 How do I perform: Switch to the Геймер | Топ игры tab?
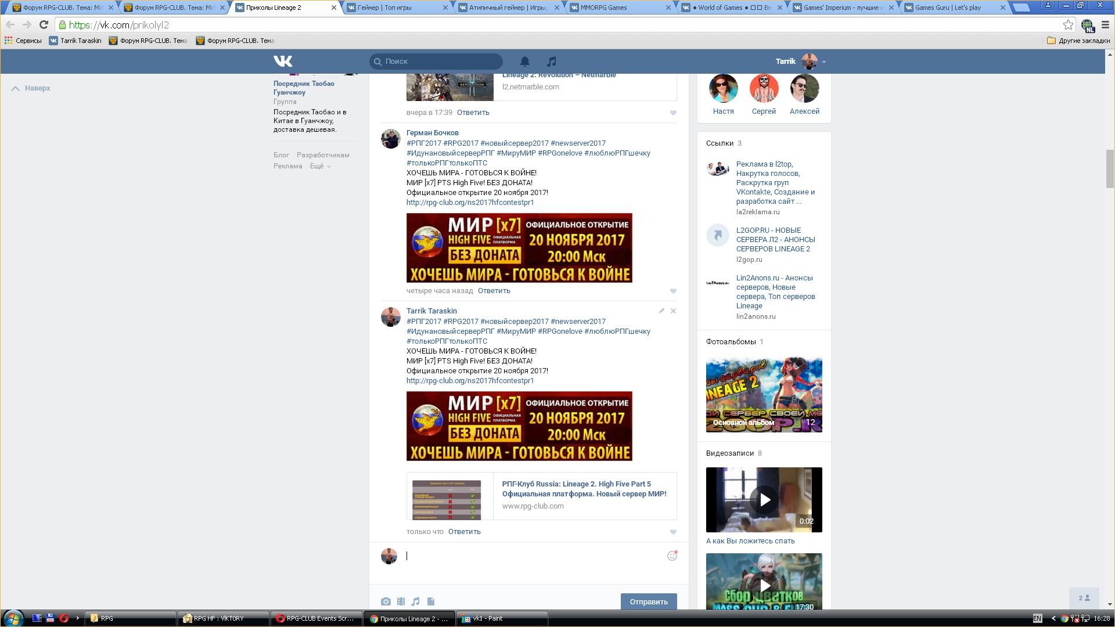(397, 8)
